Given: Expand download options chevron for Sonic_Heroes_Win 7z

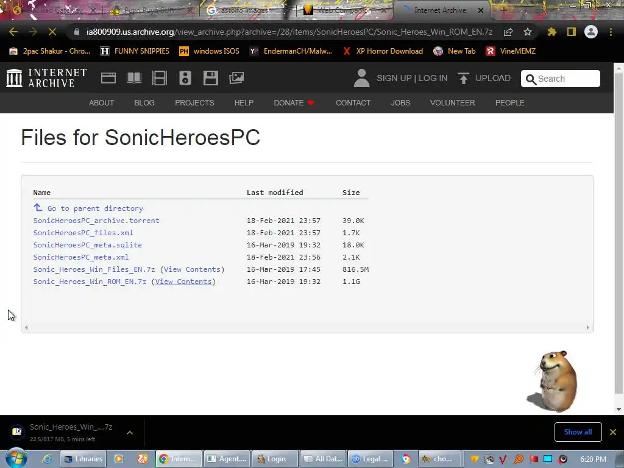Looking at the screenshot, I should pyautogui.click(x=130, y=433).
